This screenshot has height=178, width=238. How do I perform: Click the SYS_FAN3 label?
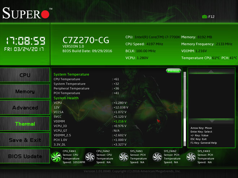pyautogui.click(x=204, y=151)
